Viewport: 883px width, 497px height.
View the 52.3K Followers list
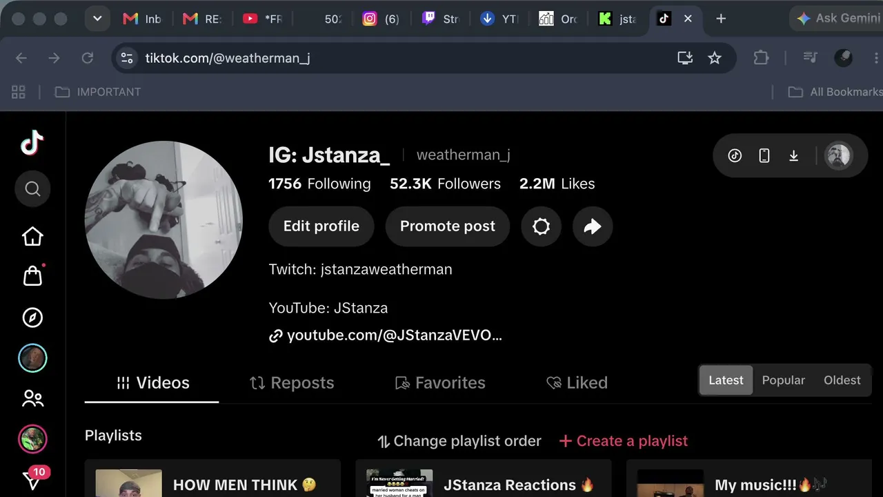coord(445,184)
